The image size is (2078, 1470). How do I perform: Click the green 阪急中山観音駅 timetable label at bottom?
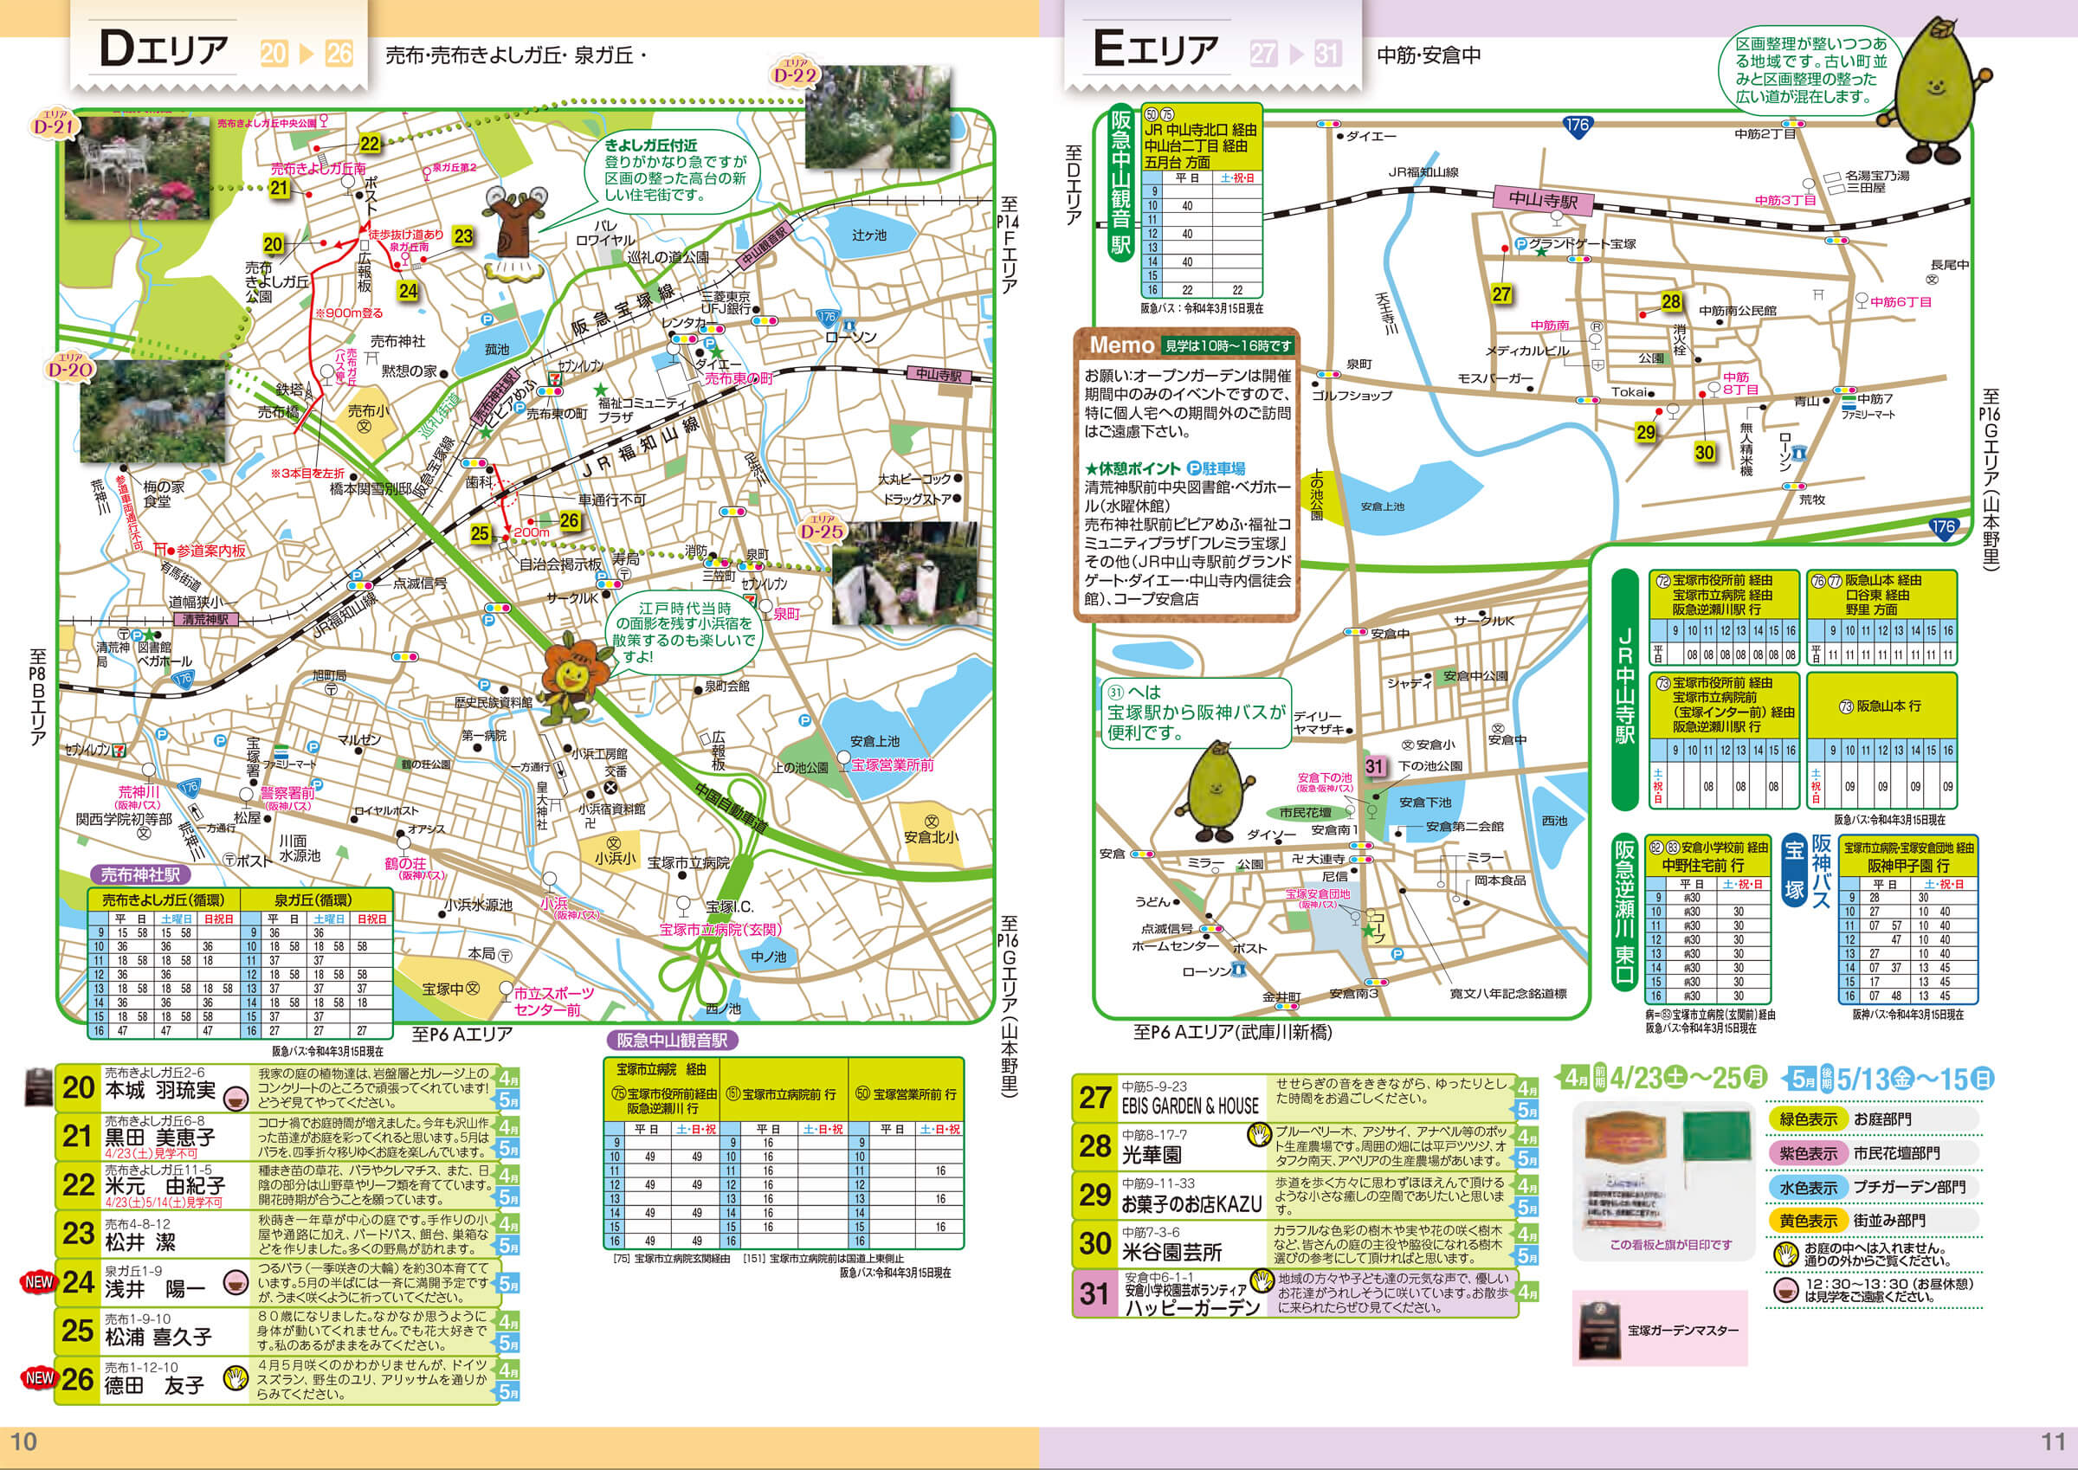[672, 1041]
